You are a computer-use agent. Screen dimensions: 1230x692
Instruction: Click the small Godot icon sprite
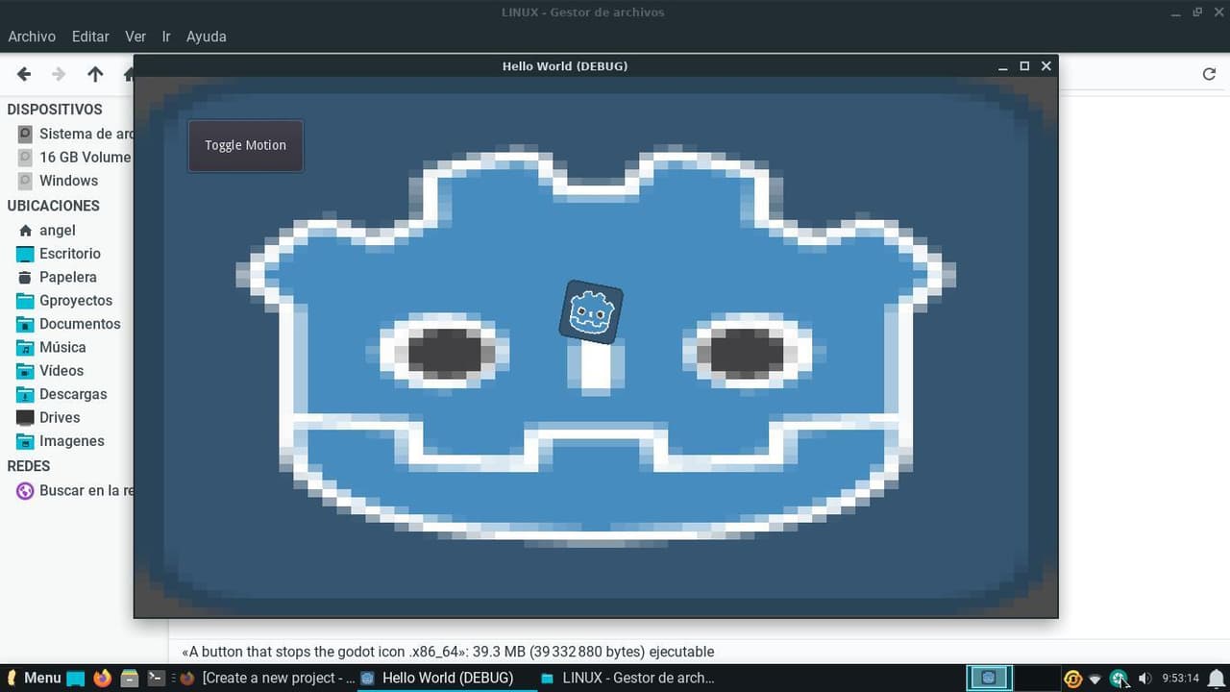pos(591,312)
